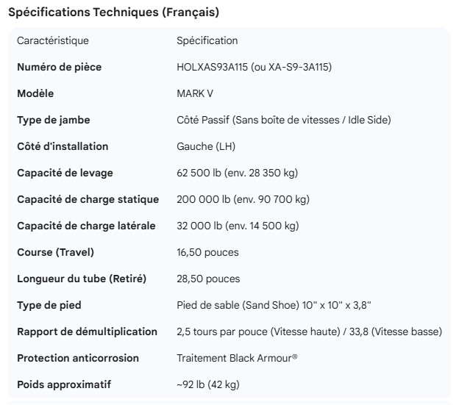Select the 'Longueur du tube (Retiré)' label
Image resolution: width=459 pixels, height=405 pixels.
point(82,279)
